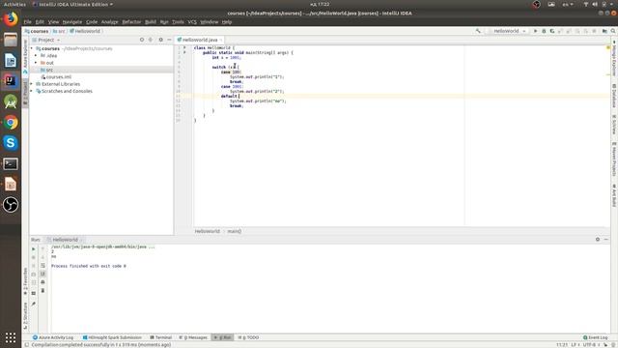Open Search Everywhere magnifier icon
The width and height of the screenshot is (618, 348).
pyautogui.click(x=613, y=31)
